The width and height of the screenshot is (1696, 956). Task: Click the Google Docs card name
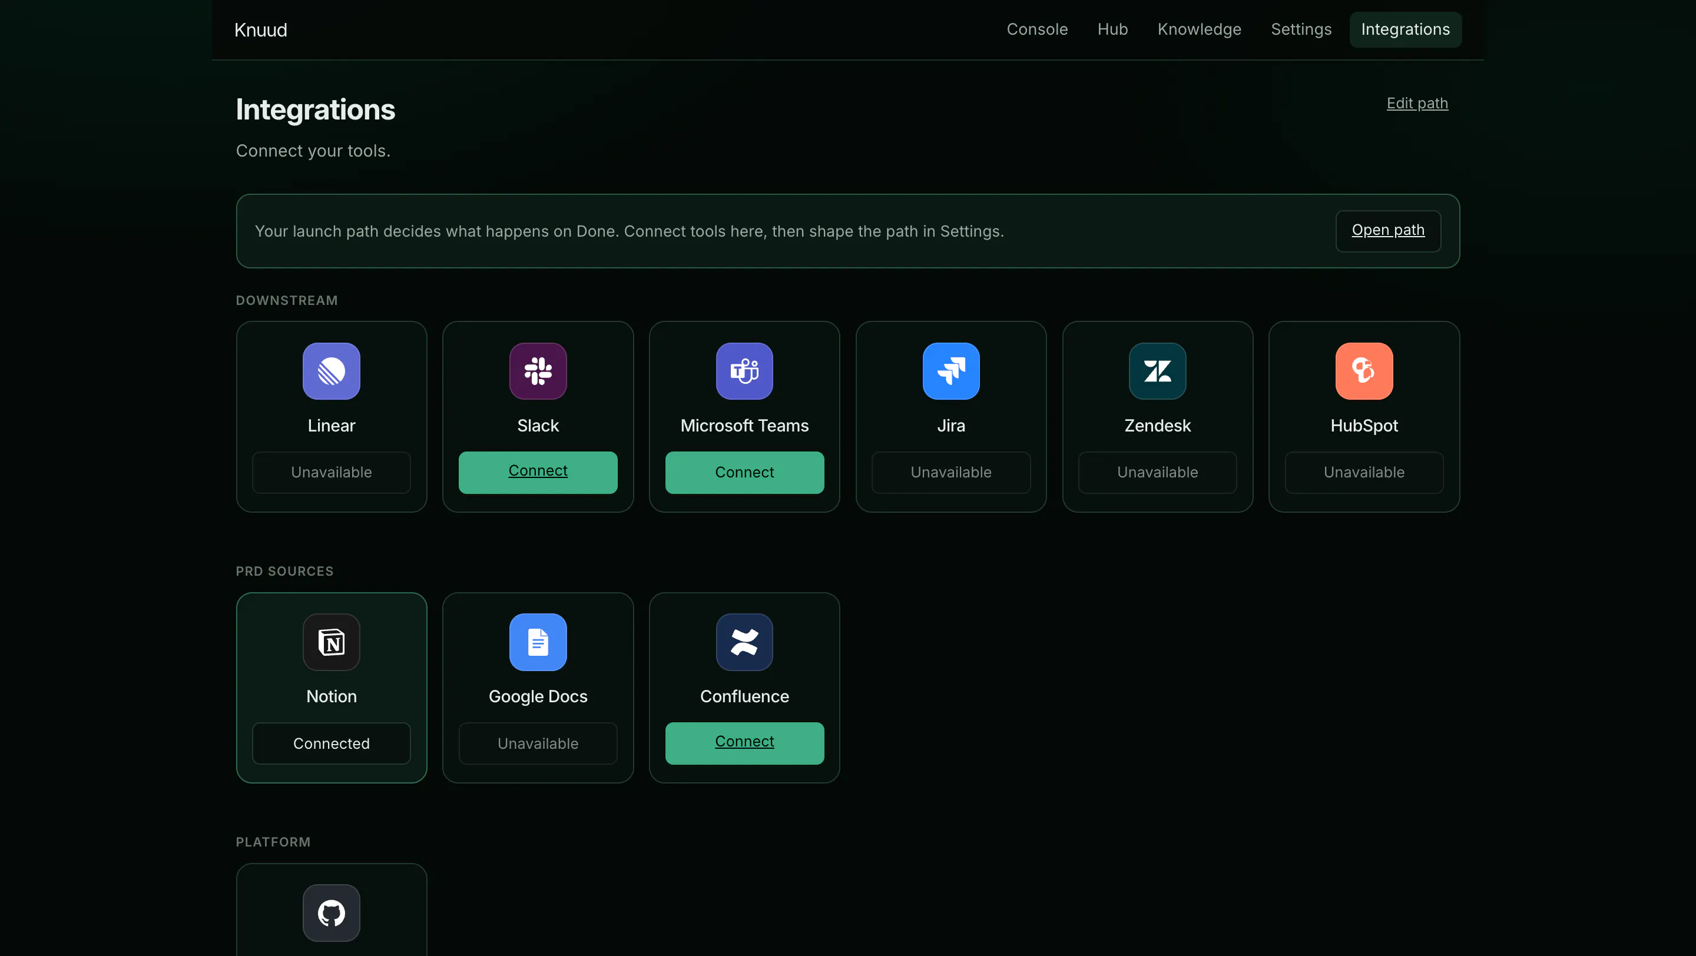click(x=538, y=697)
